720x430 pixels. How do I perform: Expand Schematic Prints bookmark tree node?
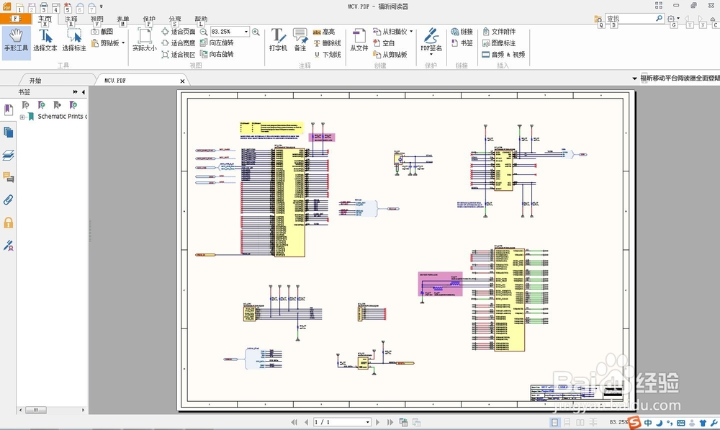(22, 117)
